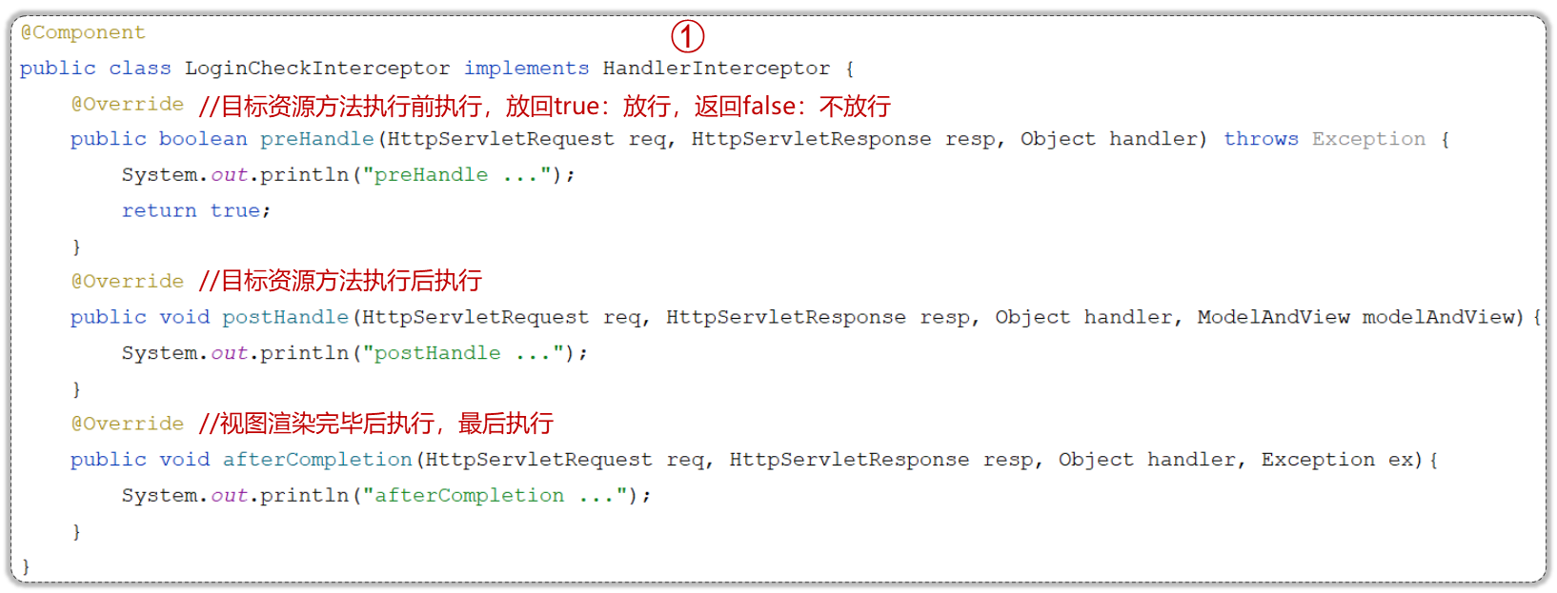Screen dimensions: 1557x593
Task: Click the @Override annotation above preHandle
Action: (x=128, y=104)
